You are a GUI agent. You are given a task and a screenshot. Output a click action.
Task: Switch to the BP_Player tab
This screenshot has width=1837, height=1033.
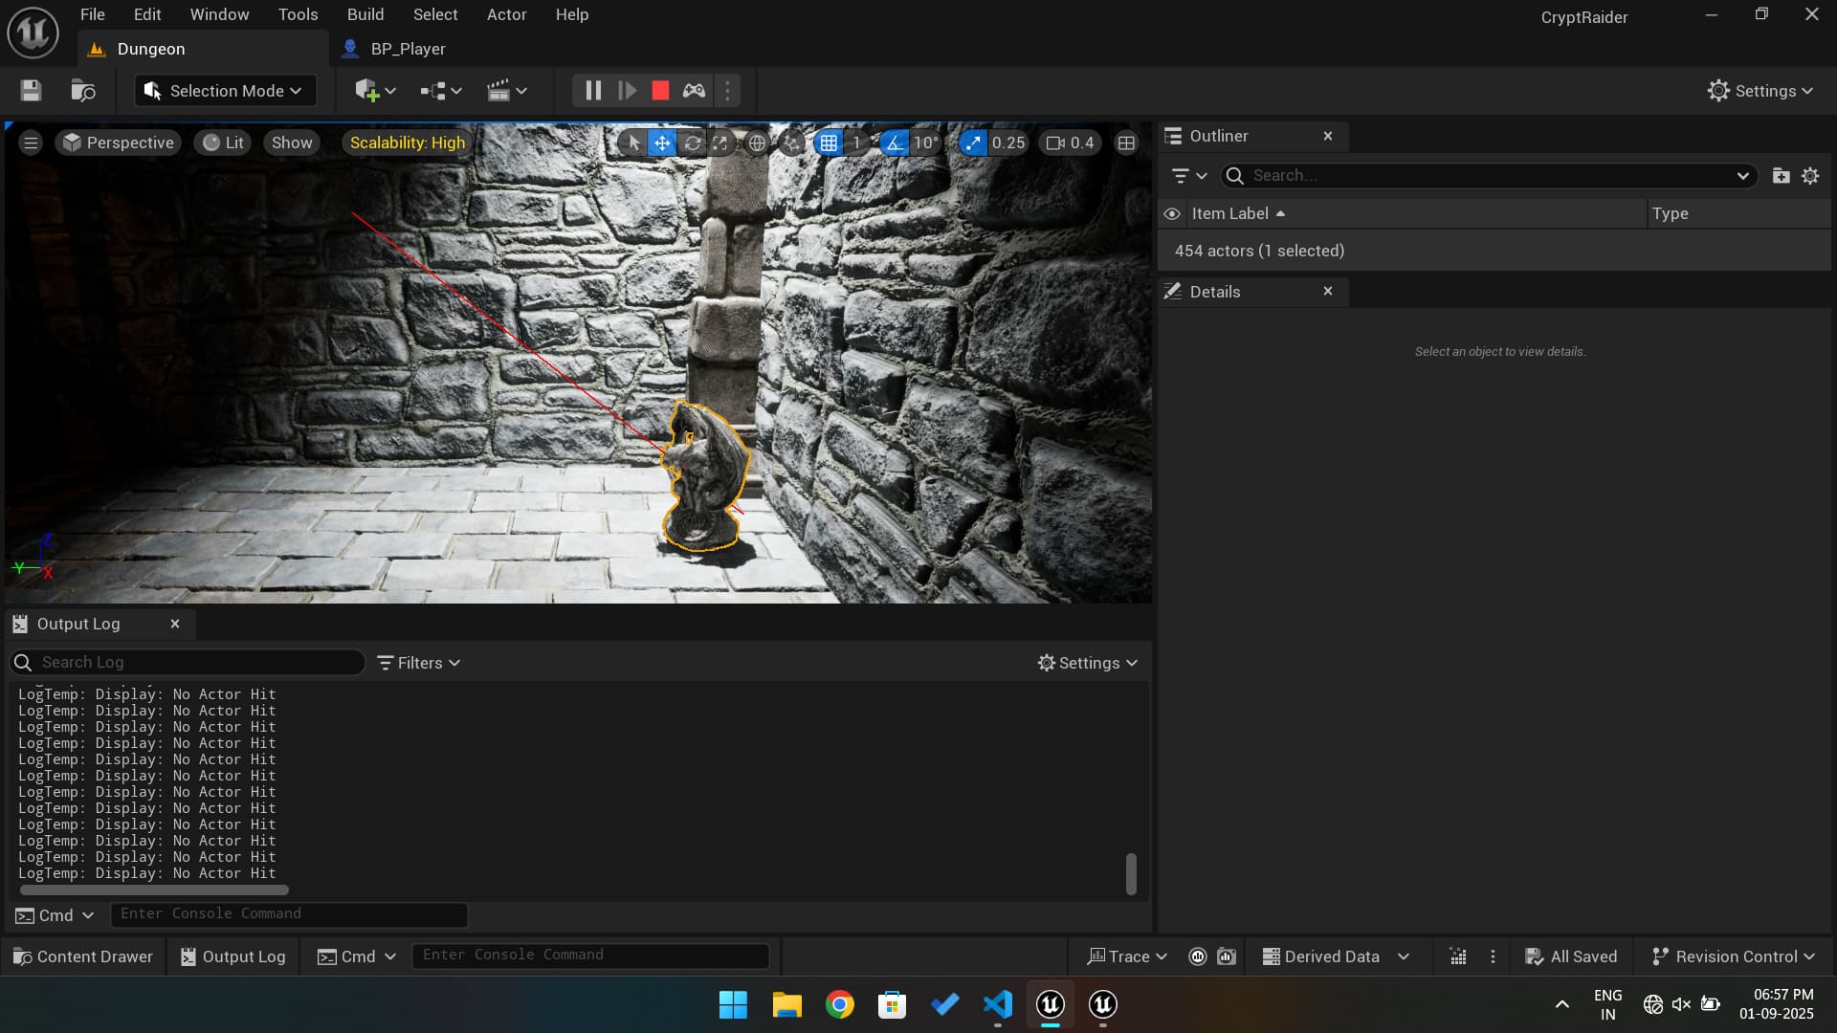coord(408,49)
